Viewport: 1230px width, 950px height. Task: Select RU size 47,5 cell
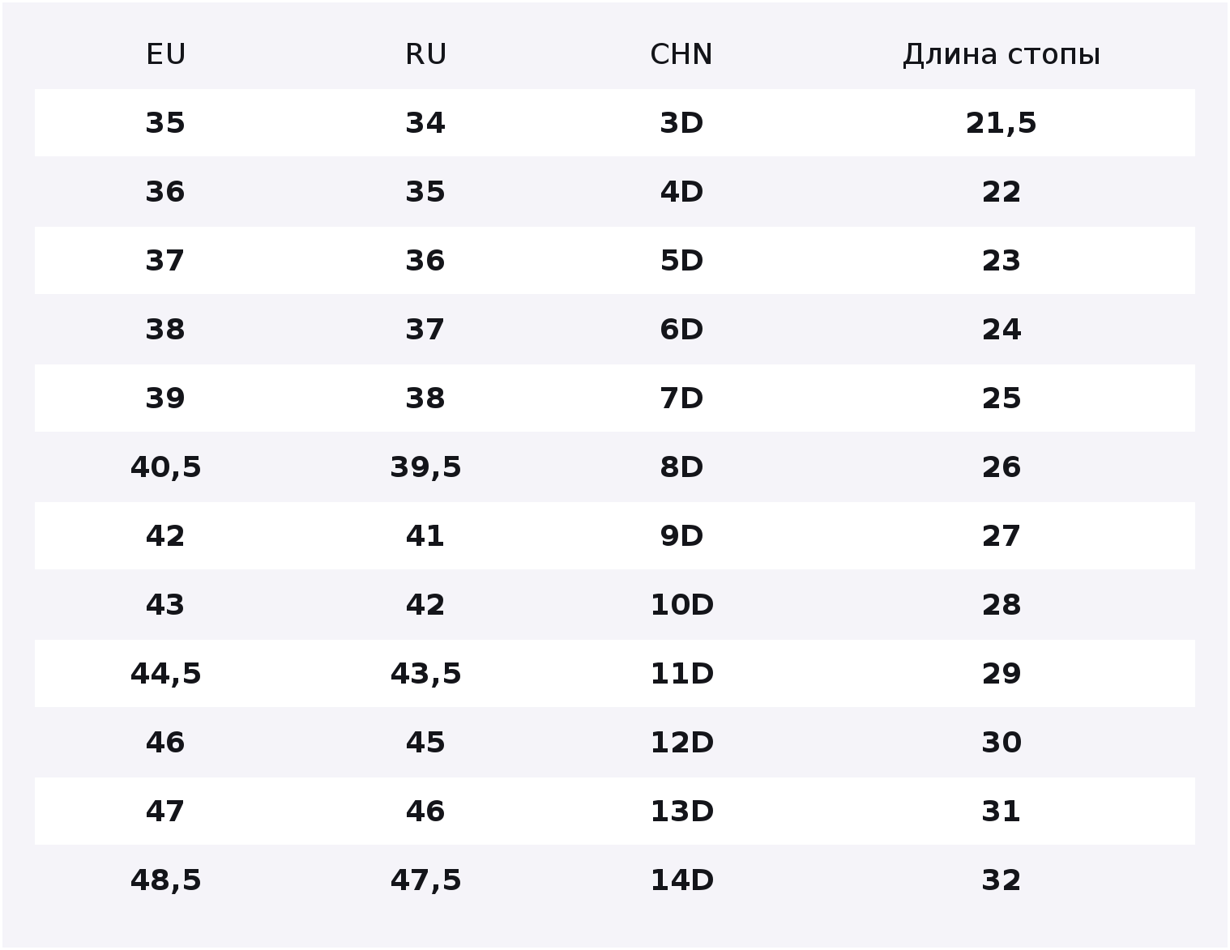pos(425,880)
